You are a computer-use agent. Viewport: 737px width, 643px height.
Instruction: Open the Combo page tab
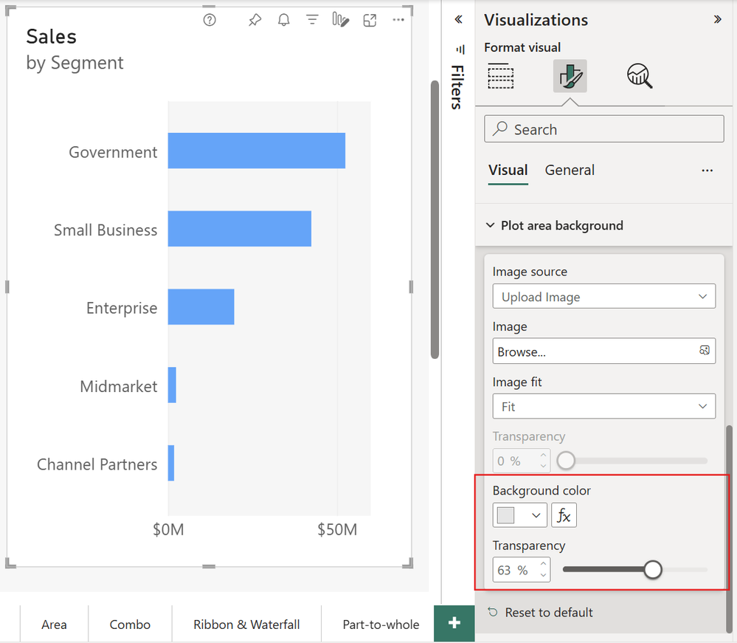130,625
